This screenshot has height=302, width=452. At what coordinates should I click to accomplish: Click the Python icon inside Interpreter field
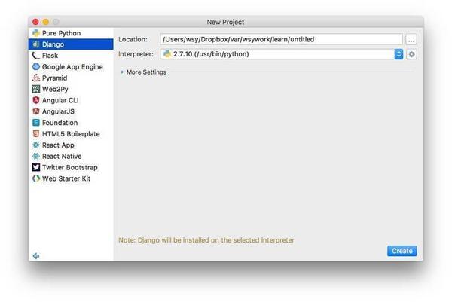coord(167,54)
